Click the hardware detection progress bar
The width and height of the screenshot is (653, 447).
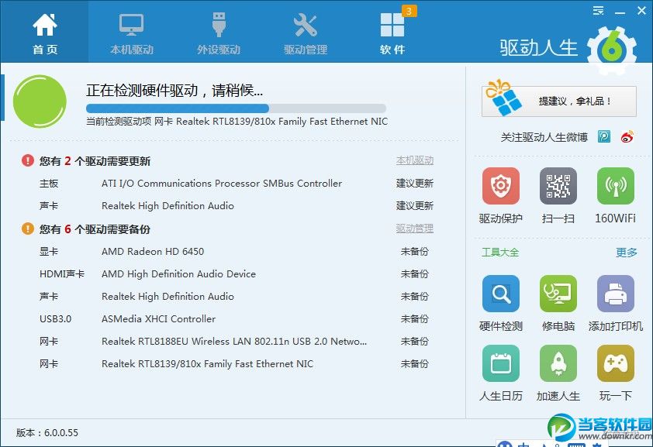coord(236,108)
